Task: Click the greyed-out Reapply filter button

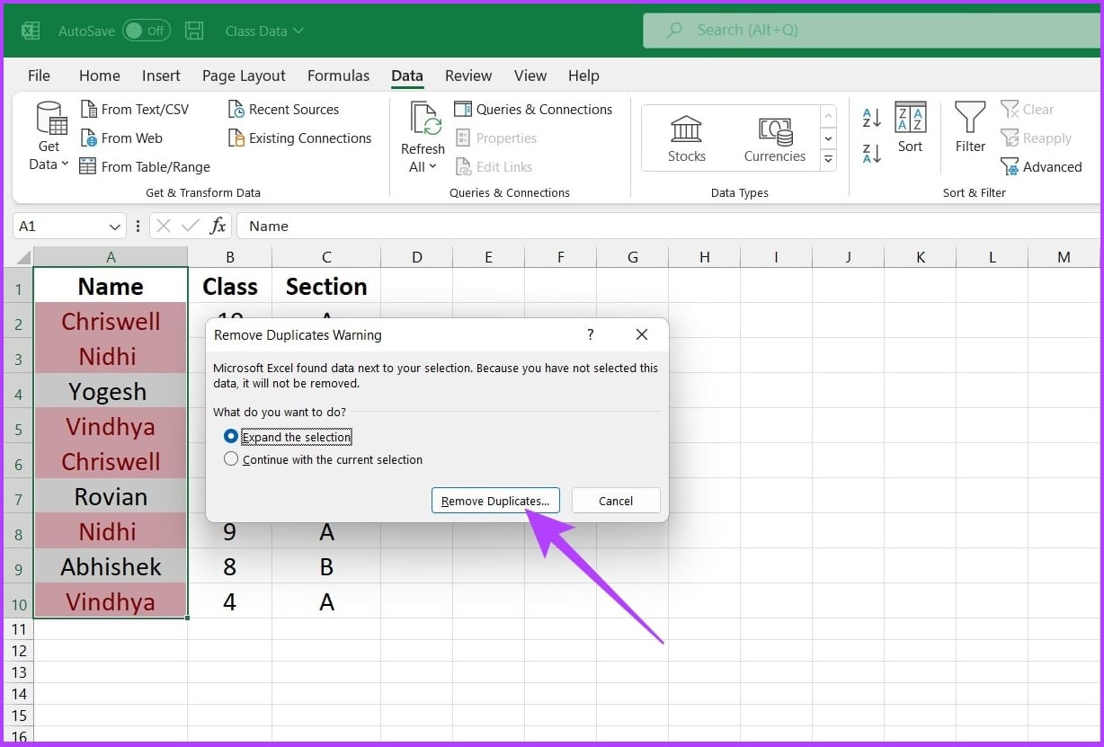Action: point(1037,138)
